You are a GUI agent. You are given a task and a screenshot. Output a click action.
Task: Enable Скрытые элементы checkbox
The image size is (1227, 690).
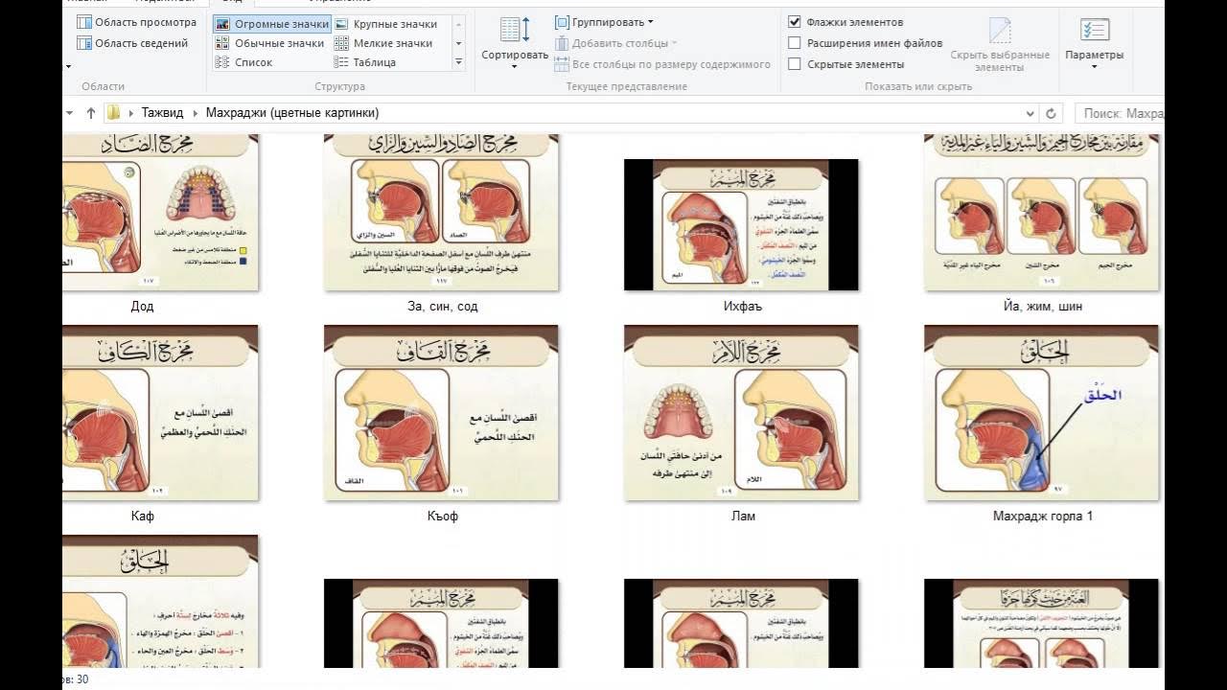click(x=795, y=64)
